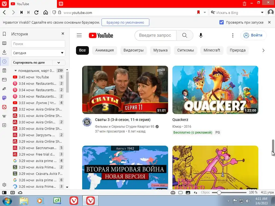Capture page with camera icon
This screenshot has width=275, height=206.
click(x=173, y=193)
